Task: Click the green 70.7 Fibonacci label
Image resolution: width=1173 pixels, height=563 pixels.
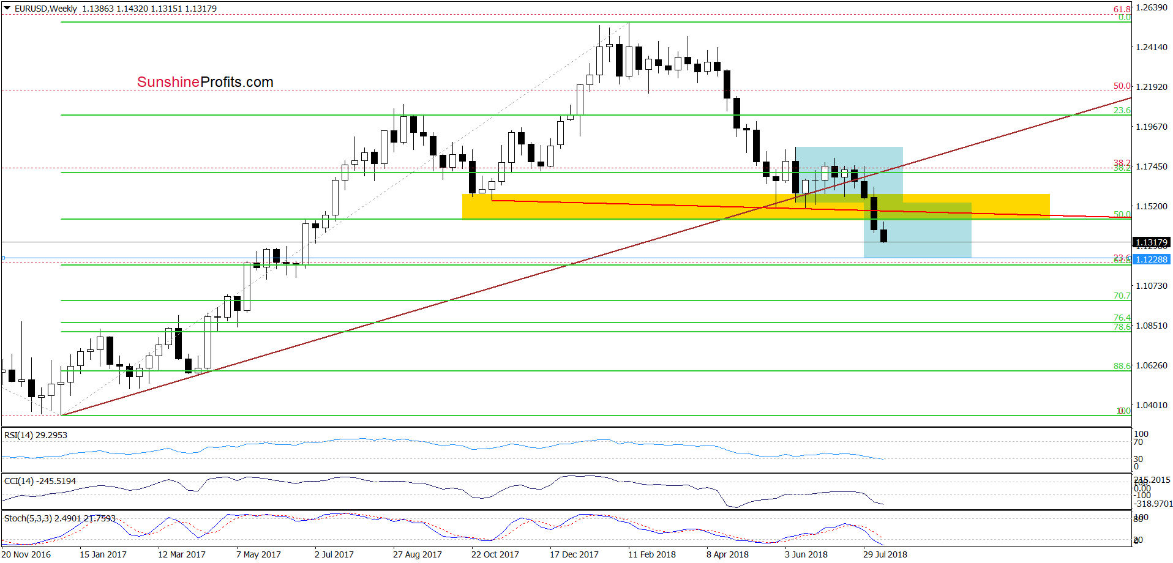Action: coord(1122,296)
